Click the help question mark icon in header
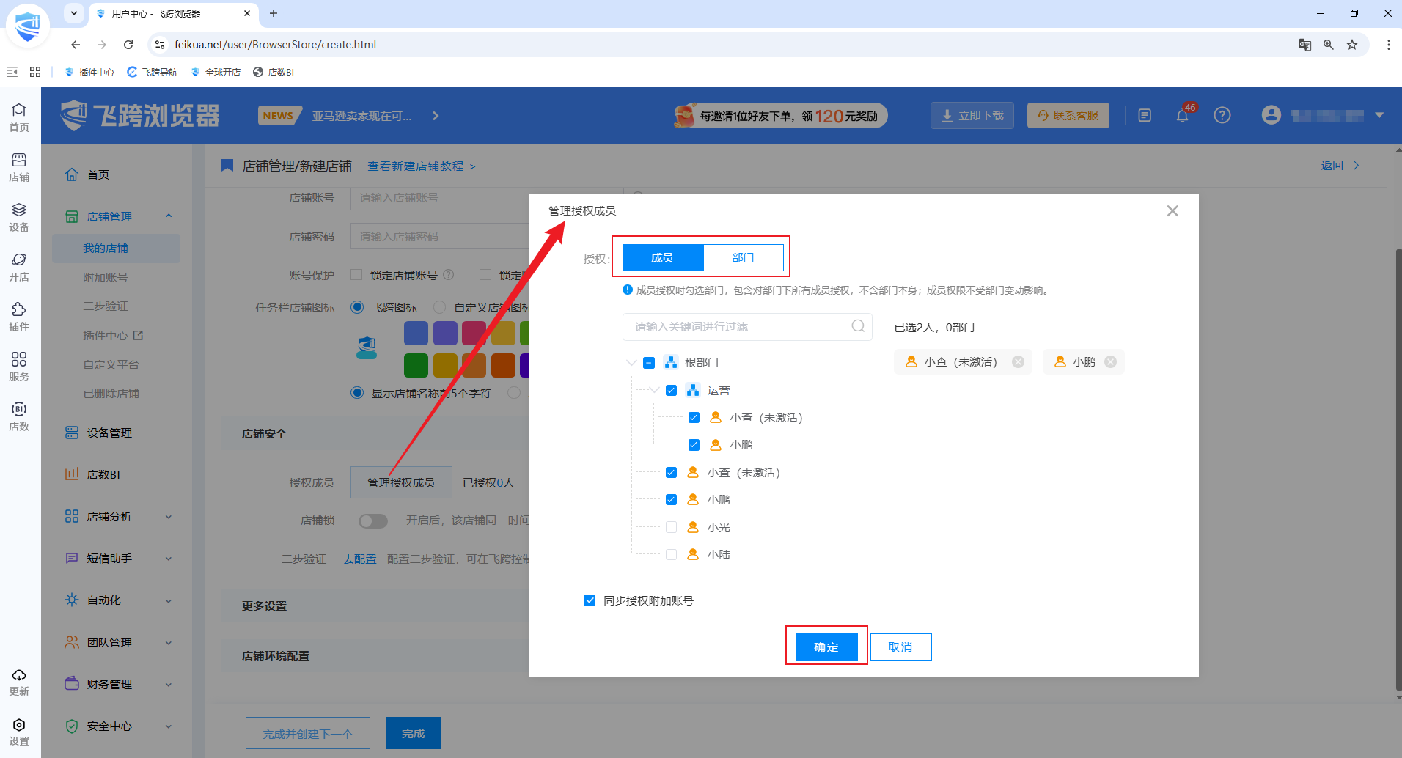 [1222, 115]
